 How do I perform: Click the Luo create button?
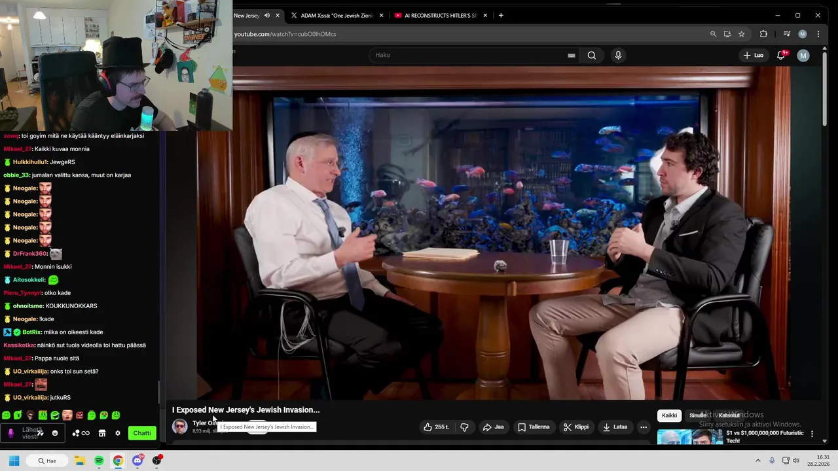point(754,56)
